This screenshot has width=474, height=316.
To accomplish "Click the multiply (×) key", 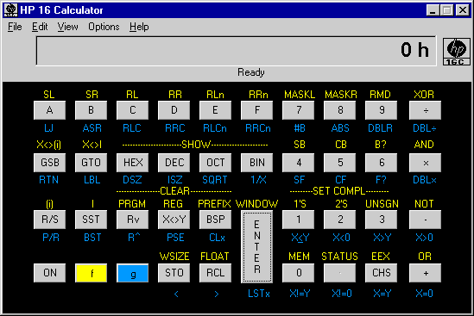I will point(425,163).
